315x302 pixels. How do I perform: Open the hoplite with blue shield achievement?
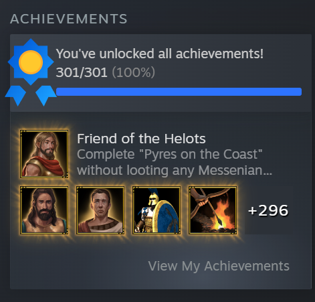(156, 210)
